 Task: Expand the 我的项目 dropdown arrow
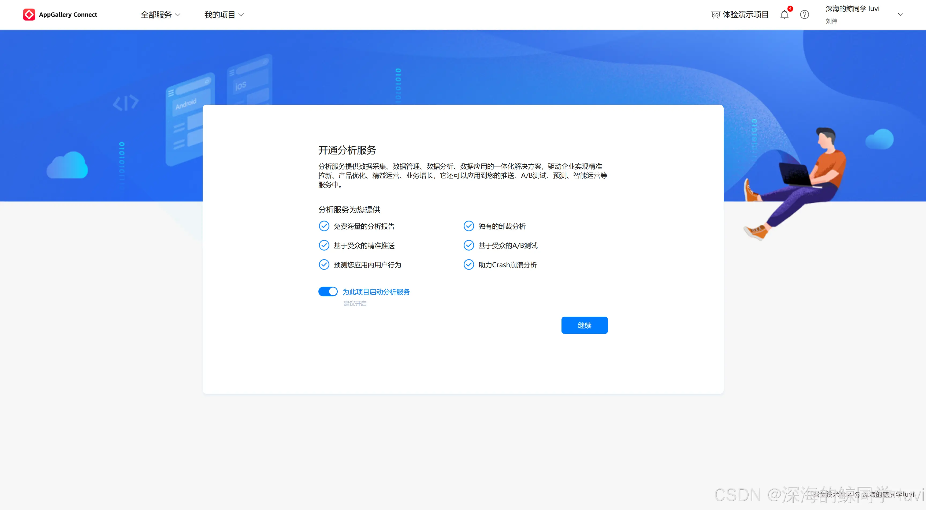241,15
